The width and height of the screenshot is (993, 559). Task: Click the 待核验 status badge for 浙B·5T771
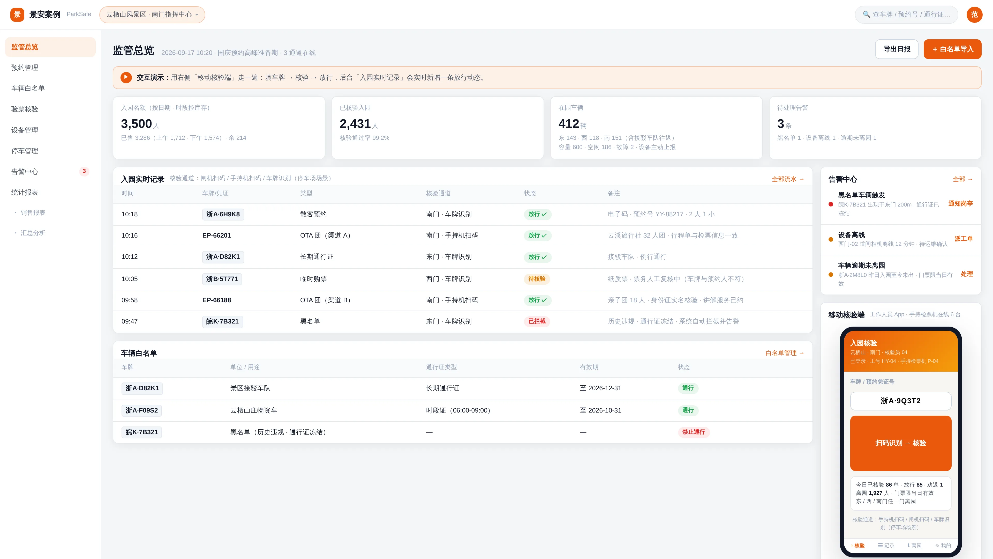(537, 279)
